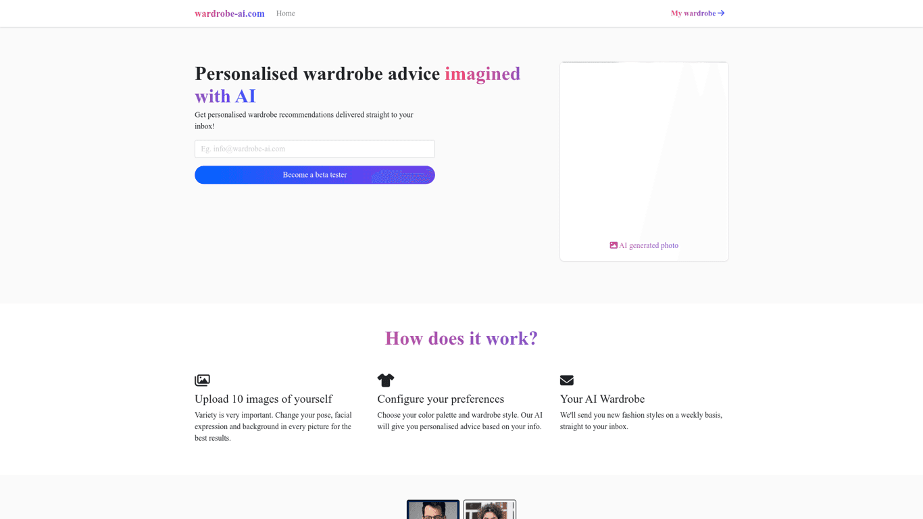This screenshot has width=923, height=519.
Task: Click the 'AI generated photo' caption text
Action: click(649, 245)
